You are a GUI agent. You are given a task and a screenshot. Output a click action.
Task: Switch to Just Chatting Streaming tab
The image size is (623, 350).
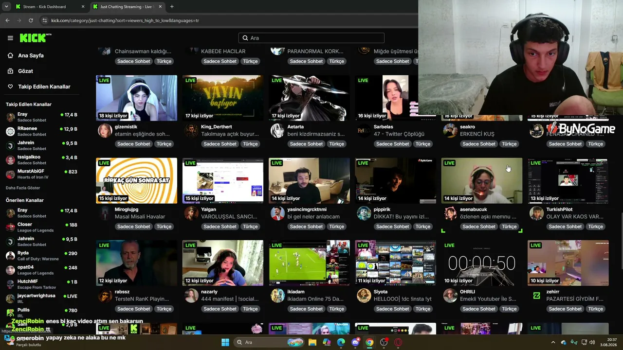coord(127,7)
